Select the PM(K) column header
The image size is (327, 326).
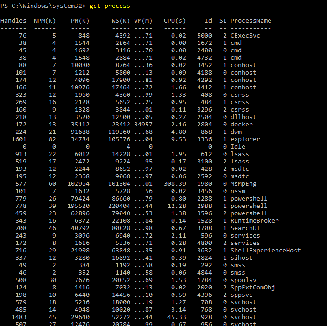coord(80,21)
